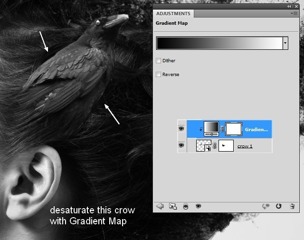Screen dimensions: 304x240
Task: Toggle clip to layer icon
Action: tap(186, 206)
